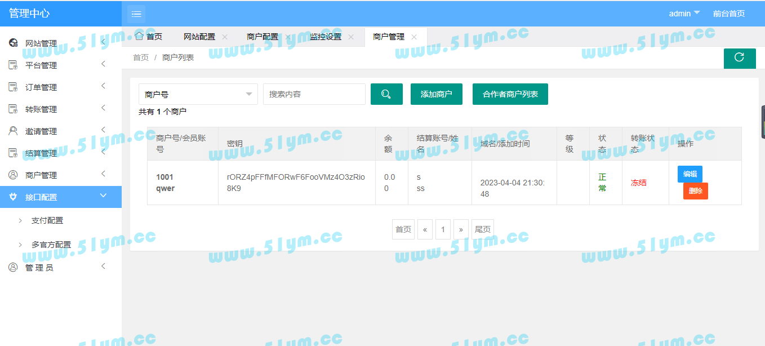This screenshot has height=346, width=765.
Task: Click the 商户管理 user icon
Action: click(x=13, y=175)
